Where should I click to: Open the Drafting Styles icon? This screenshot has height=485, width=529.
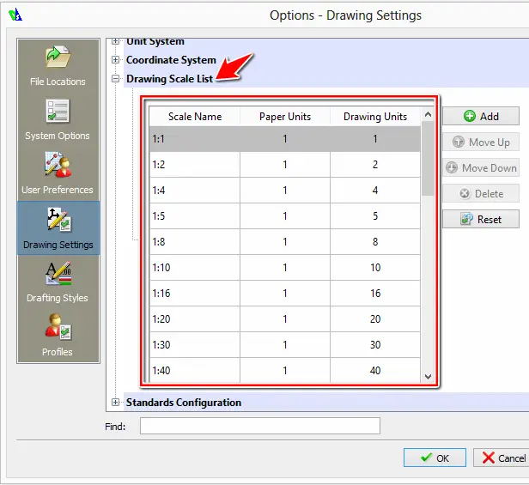tap(58, 273)
